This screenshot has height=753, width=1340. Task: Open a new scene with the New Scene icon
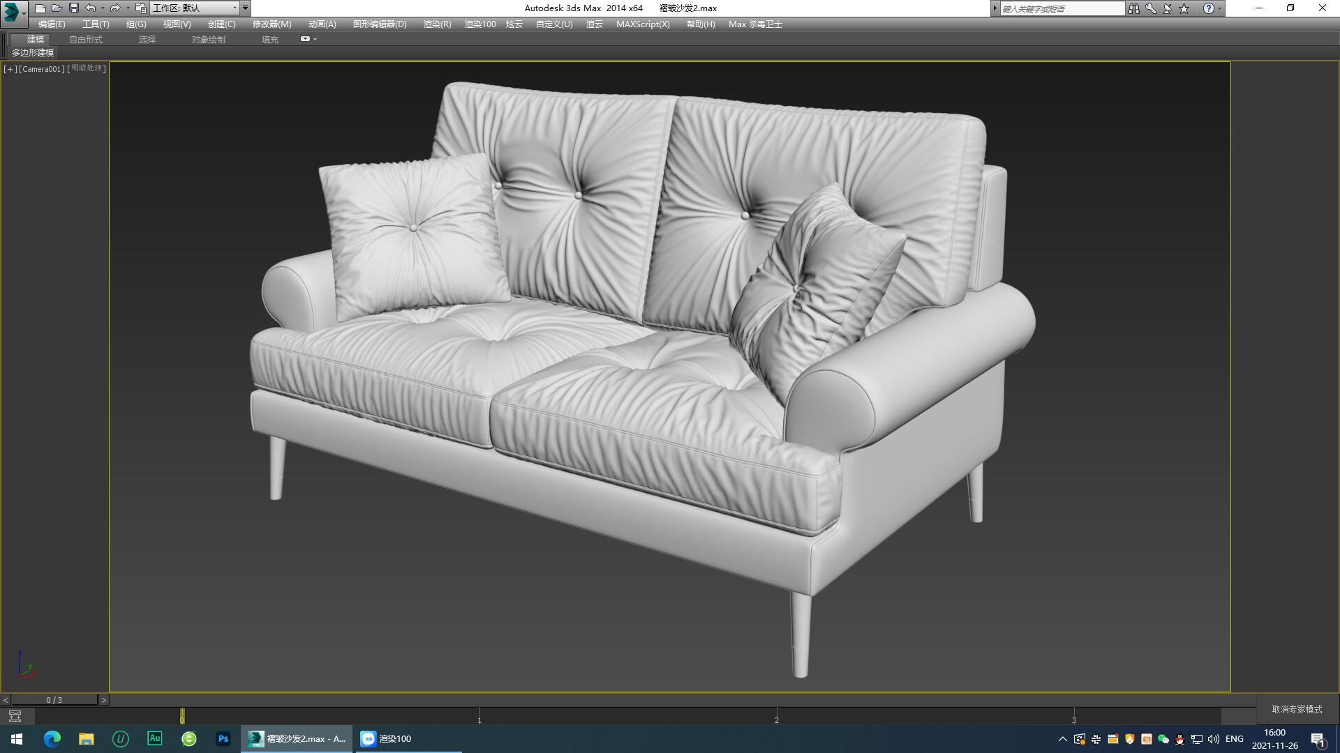click(x=40, y=8)
